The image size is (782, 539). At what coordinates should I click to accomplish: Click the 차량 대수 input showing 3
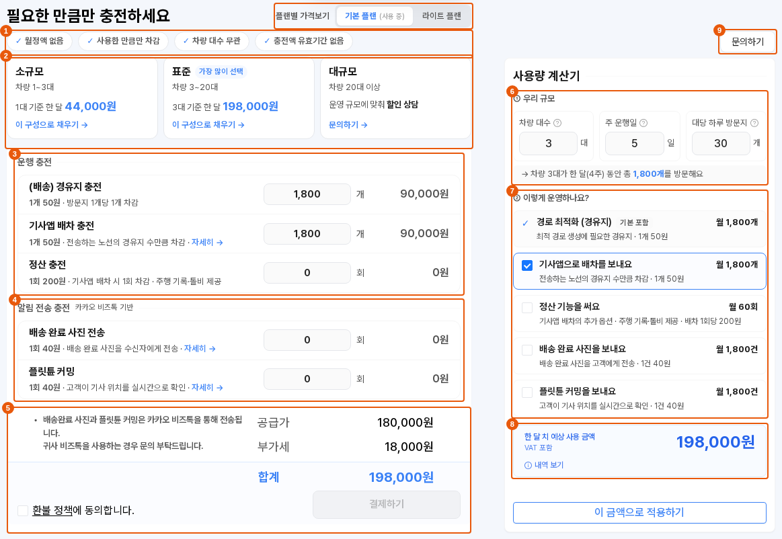coord(548,144)
